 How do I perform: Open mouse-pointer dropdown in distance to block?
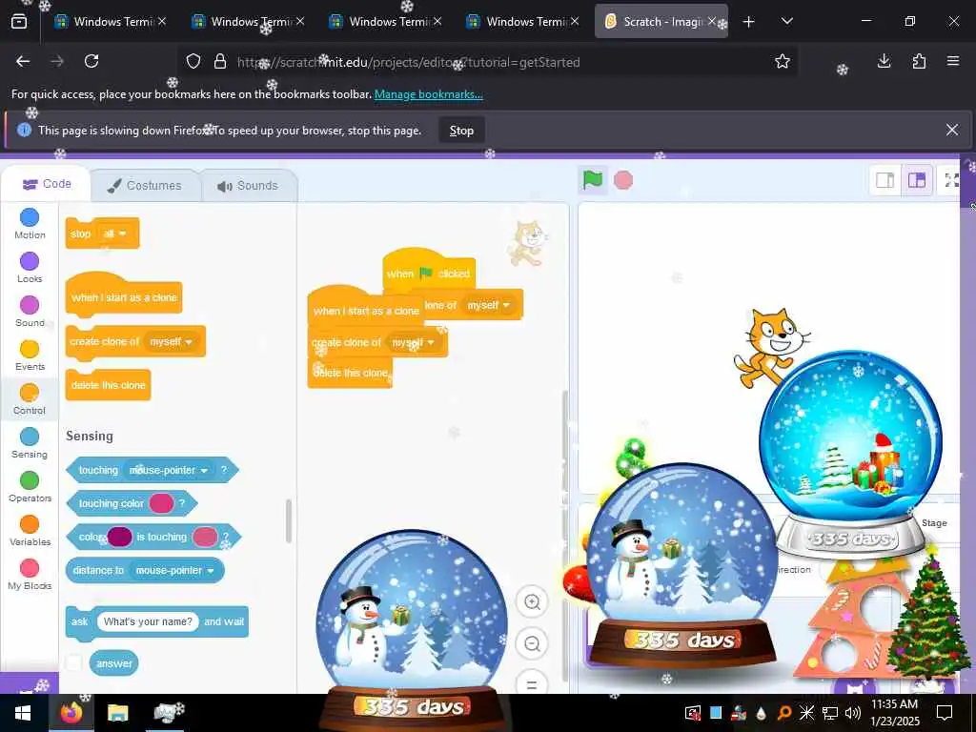175,570
